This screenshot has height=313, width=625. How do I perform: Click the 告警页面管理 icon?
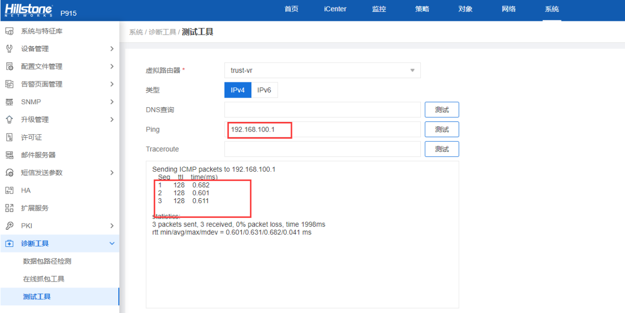coord(9,84)
